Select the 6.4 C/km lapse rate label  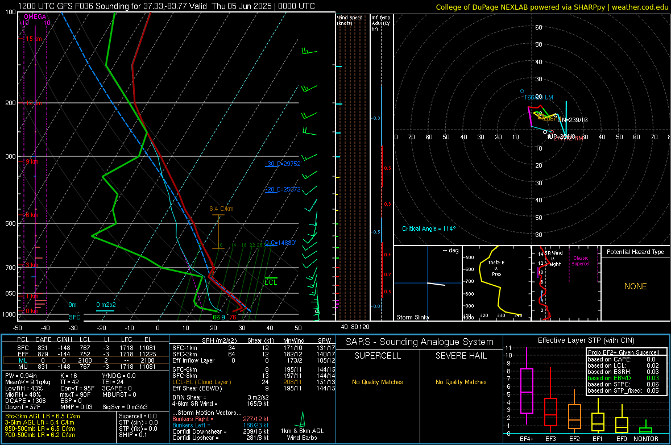point(221,209)
